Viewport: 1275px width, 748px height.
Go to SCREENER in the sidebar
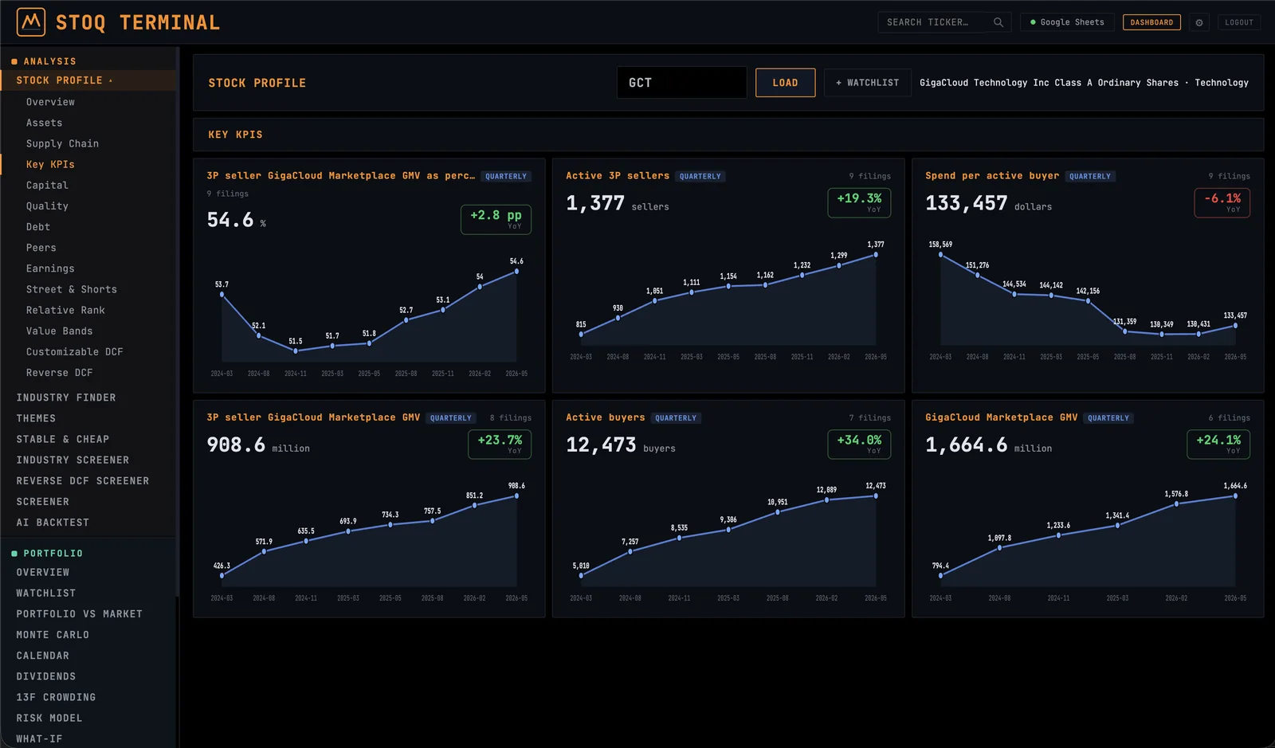point(43,501)
